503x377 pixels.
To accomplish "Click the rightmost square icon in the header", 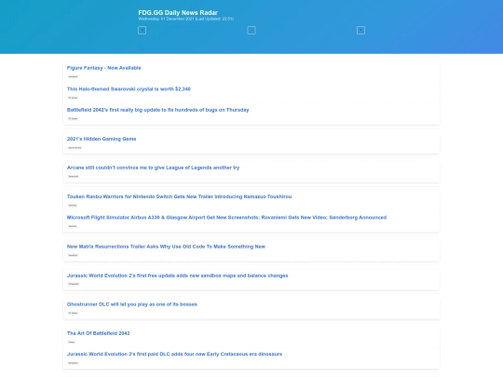I will pyautogui.click(x=360, y=31).
